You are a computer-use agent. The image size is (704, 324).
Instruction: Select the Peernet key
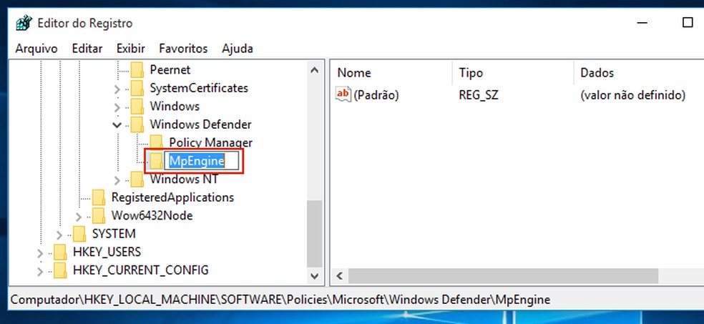click(170, 70)
